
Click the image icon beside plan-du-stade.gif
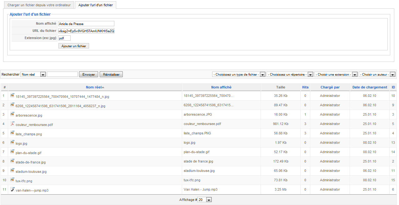point(12,152)
